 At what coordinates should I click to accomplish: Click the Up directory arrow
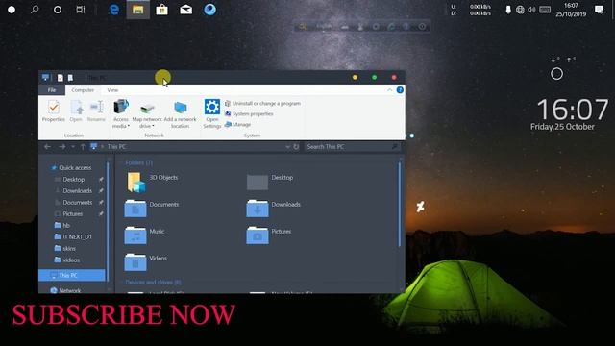pyautogui.click(x=83, y=147)
